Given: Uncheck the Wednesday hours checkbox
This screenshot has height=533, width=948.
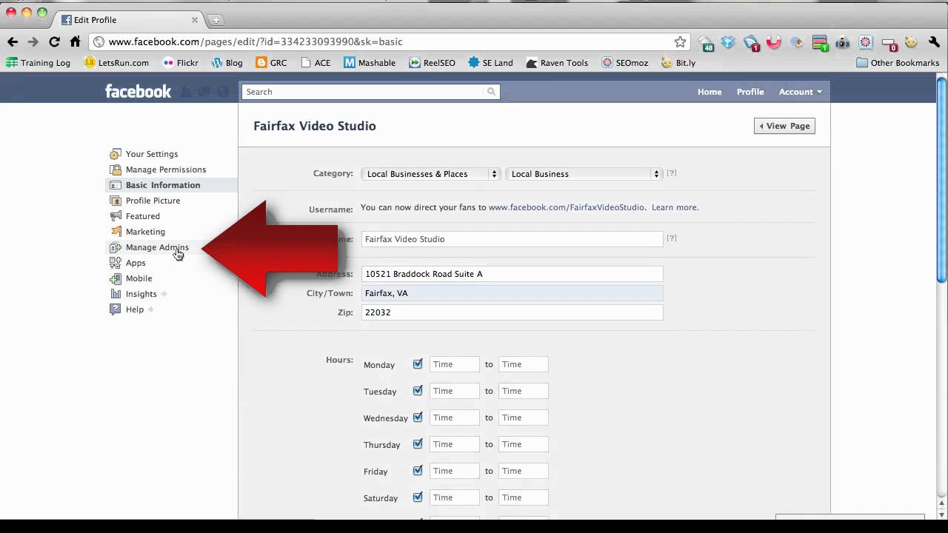Looking at the screenshot, I should tap(418, 417).
